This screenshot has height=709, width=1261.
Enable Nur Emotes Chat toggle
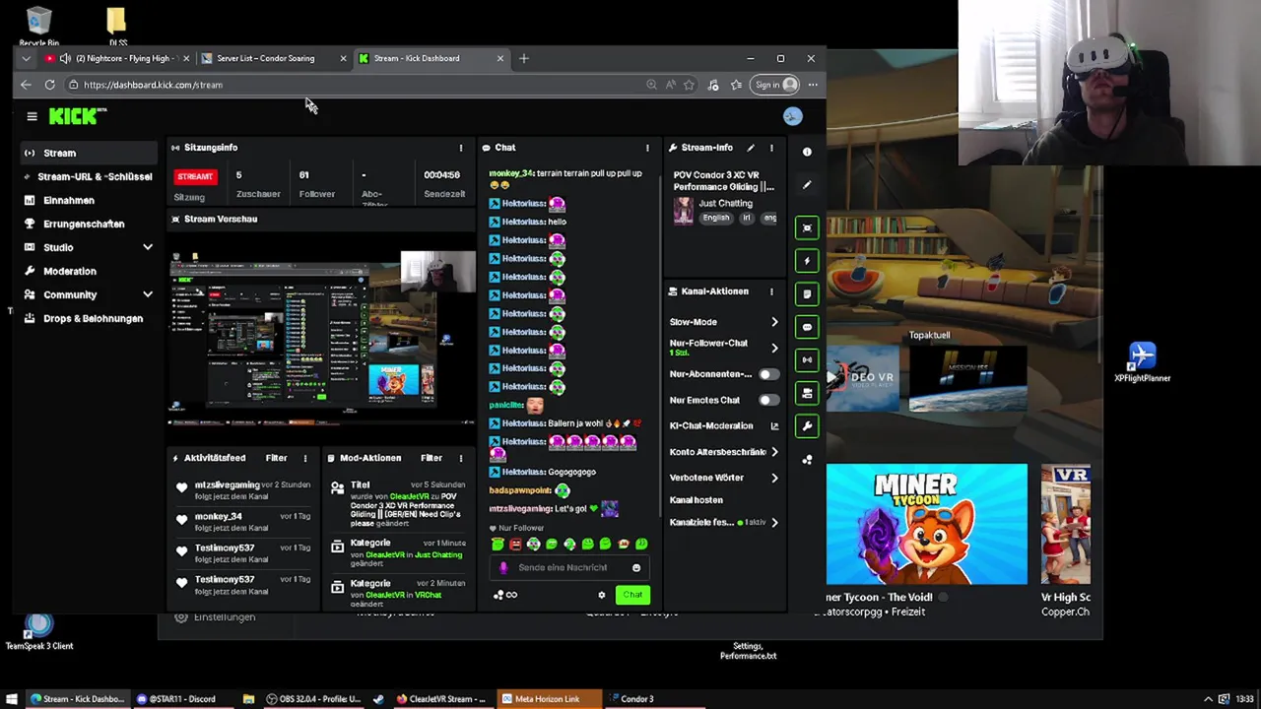pos(766,400)
